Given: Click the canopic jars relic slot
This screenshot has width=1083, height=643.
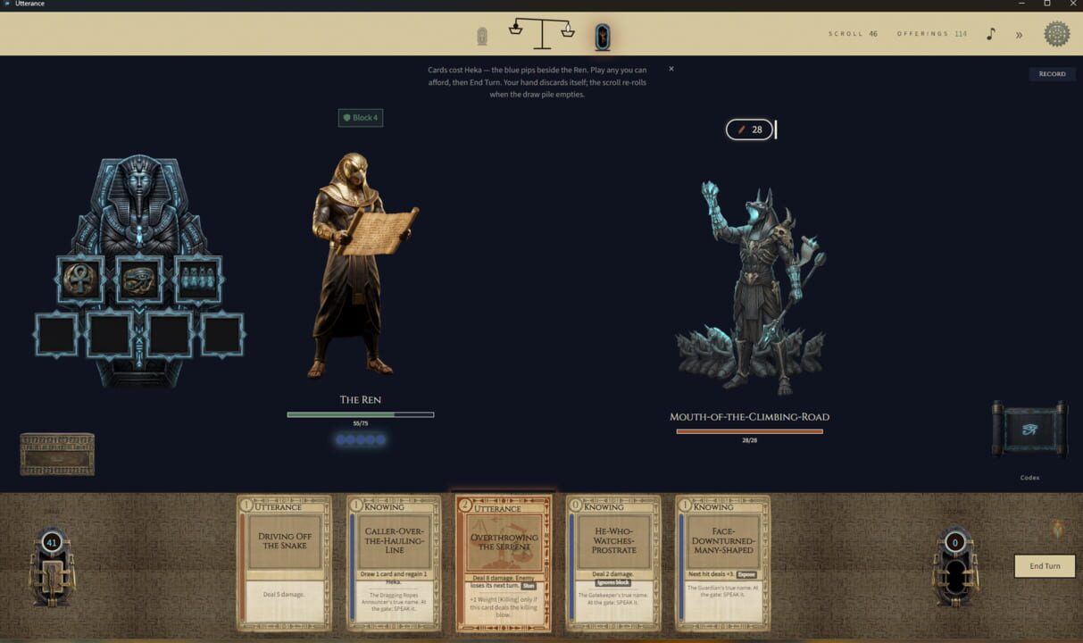Looking at the screenshot, I should [x=198, y=280].
